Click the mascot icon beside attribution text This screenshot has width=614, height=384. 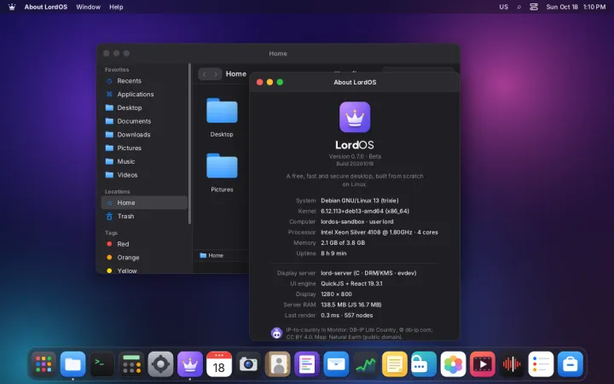click(276, 333)
